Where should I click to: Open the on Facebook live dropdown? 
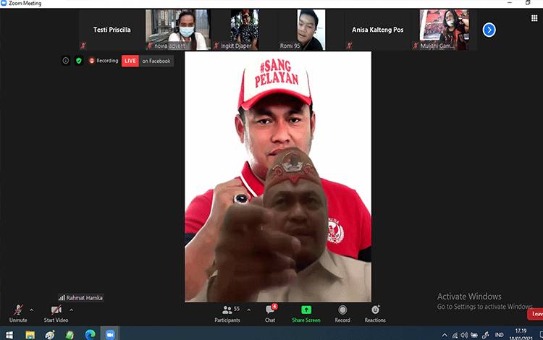click(156, 61)
